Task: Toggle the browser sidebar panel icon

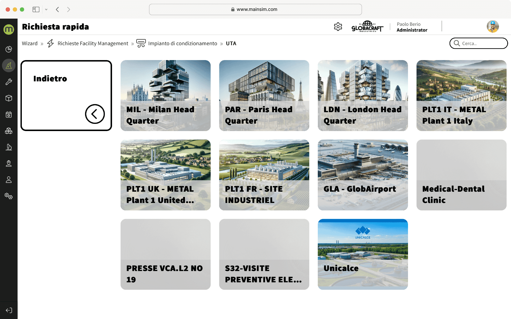Action: click(36, 10)
